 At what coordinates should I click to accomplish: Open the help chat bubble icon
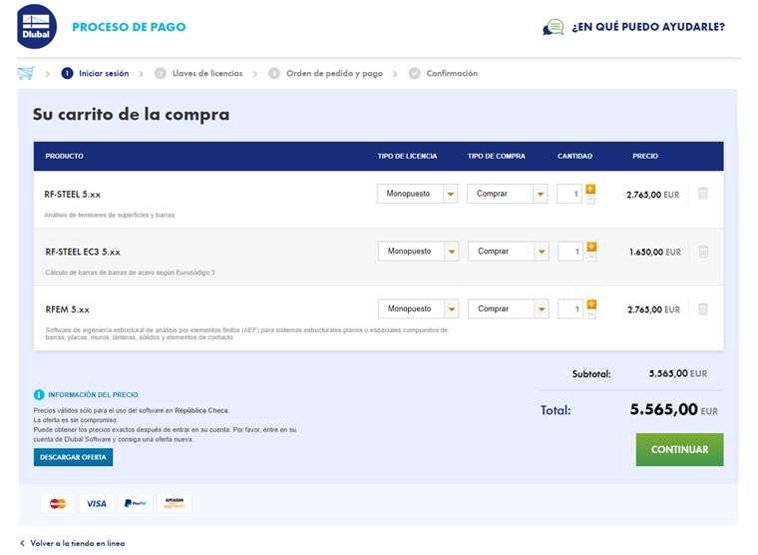(x=553, y=27)
